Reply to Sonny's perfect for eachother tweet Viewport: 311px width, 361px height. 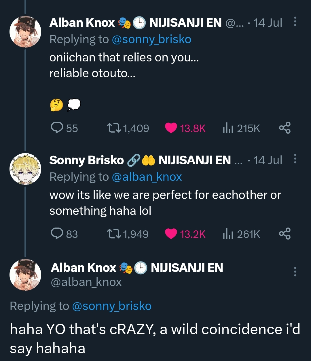[57, 234]
